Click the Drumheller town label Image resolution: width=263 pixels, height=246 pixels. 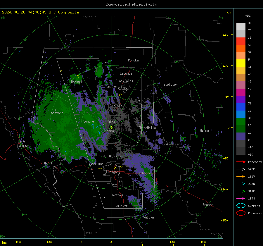[171, 144]
